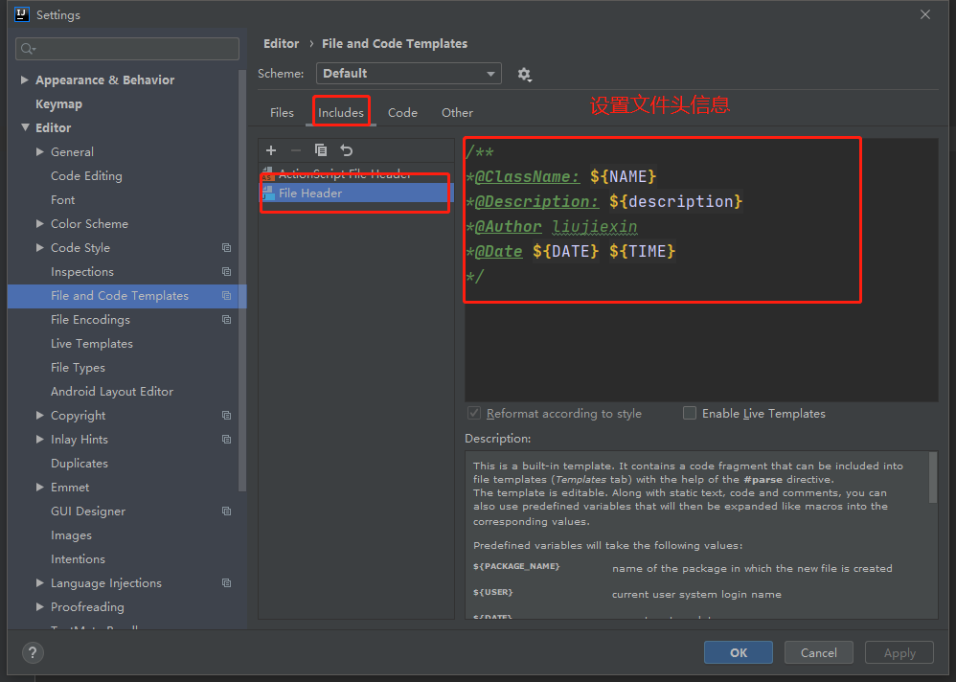
Task: Expand Appearance & Behavior section
Action: pyautogui.click(x=24, y=80)
